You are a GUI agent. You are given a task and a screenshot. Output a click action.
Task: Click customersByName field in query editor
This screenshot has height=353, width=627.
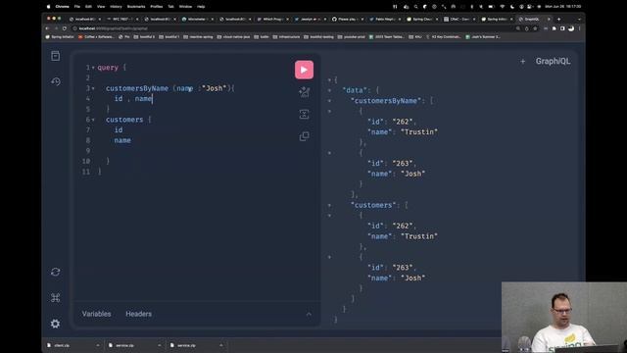[137, 88]
